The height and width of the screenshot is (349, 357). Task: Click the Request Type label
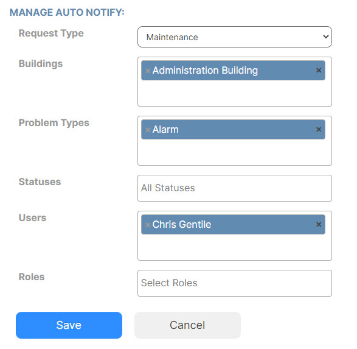click(x=51, y=33)
